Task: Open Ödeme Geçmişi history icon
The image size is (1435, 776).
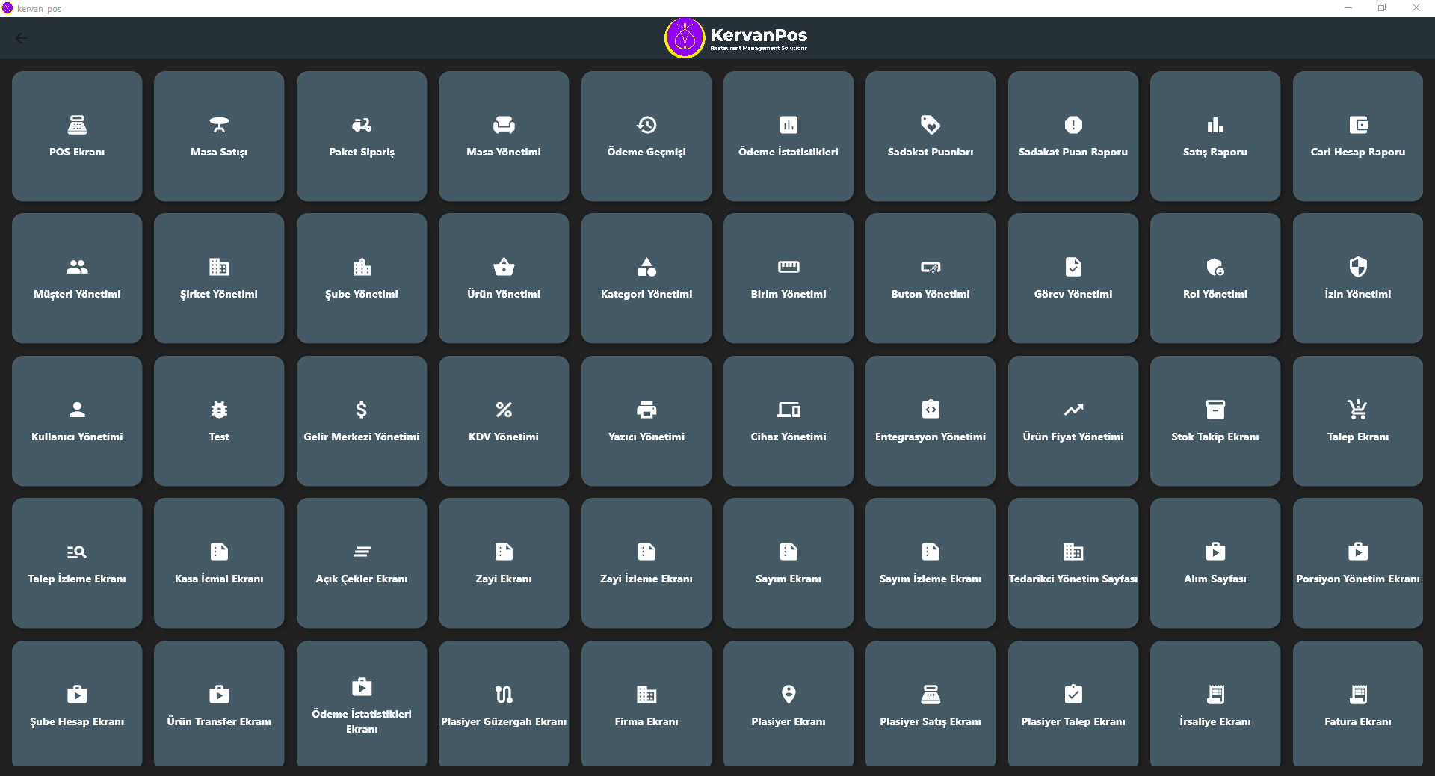Action: (x=646, y=125)
